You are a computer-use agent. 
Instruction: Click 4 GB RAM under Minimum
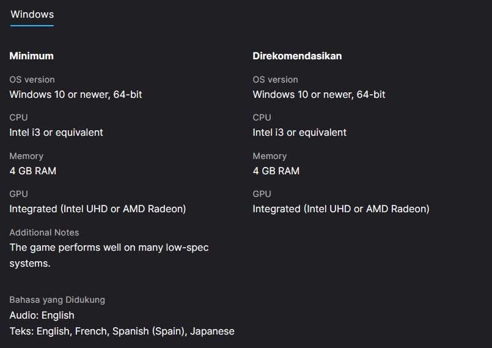(x=33, y=171)
